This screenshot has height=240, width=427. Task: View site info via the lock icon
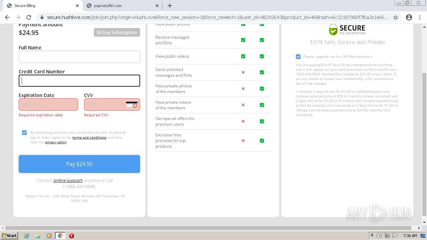click(42, 17)
